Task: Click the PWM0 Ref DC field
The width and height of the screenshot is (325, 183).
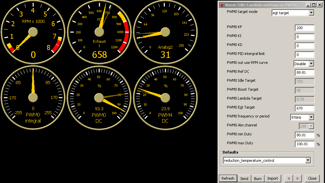Action: pyautogui.click(x=304, y=72)
